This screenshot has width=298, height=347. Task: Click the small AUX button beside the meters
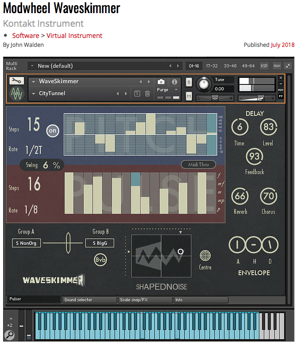click(x=281, y=90)
